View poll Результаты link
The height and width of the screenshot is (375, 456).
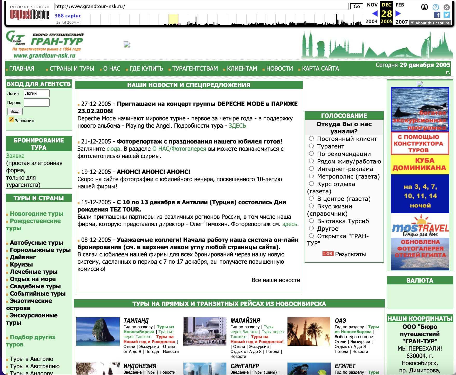pyautogui.click(x=350, y=254)
